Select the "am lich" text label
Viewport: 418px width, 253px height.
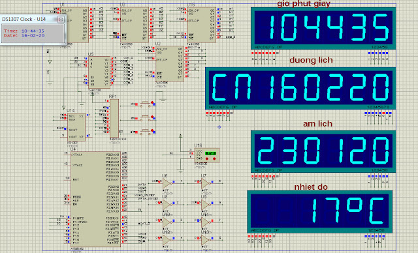coord(317,124)
